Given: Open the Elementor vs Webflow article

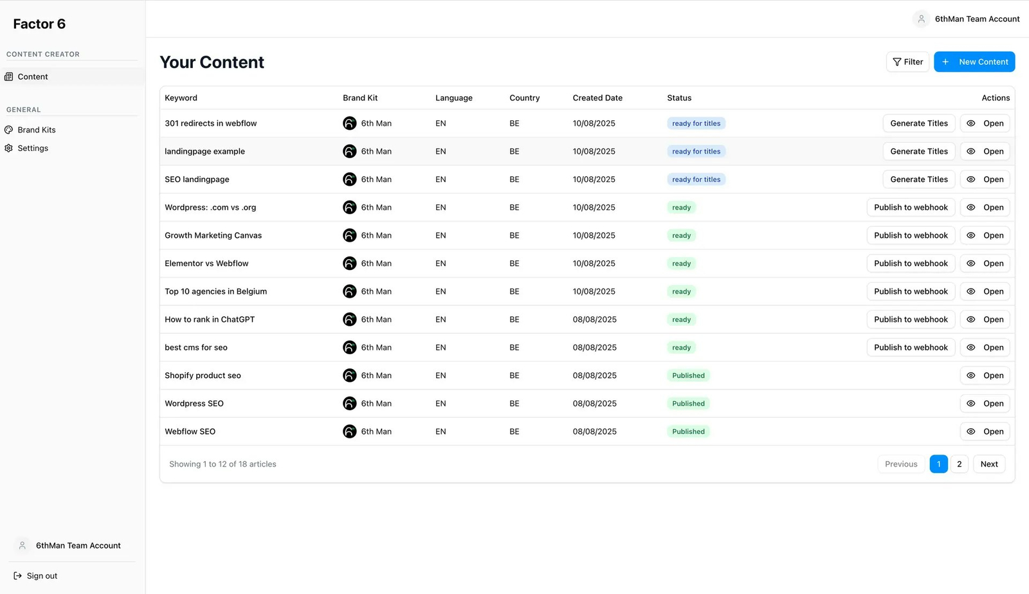Looking at the screenshot, I should tap(985, 264).
